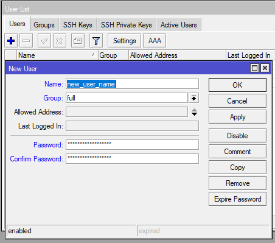Image resolution: width=275 pixels, height=243 pixels.
Task: Click the Expire Password button
Action: pos(237,199)
